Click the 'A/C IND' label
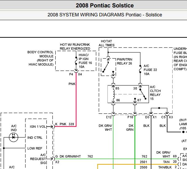This screenshot has width=187, height=169. (x=14, y=128)
